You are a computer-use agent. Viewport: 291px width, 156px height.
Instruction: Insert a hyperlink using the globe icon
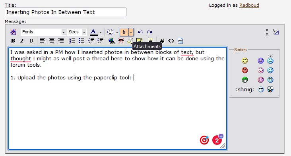click(x=112, y=41)
